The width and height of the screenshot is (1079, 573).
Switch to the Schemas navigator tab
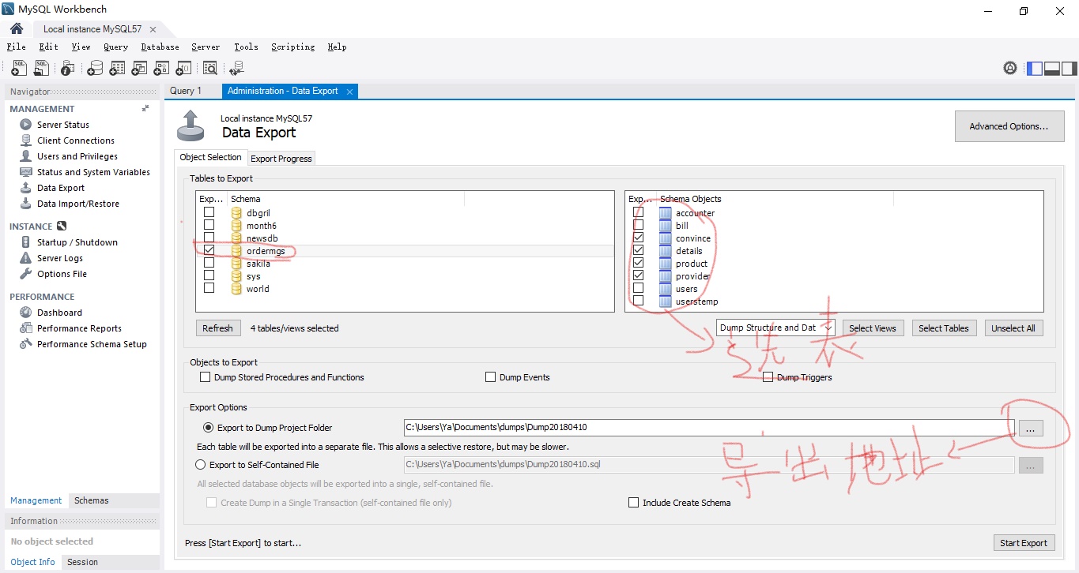(x=92, y=500)
